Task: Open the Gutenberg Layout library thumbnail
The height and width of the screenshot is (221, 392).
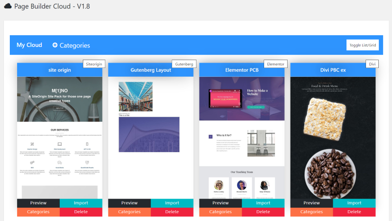Action: (x=136, y=96)
